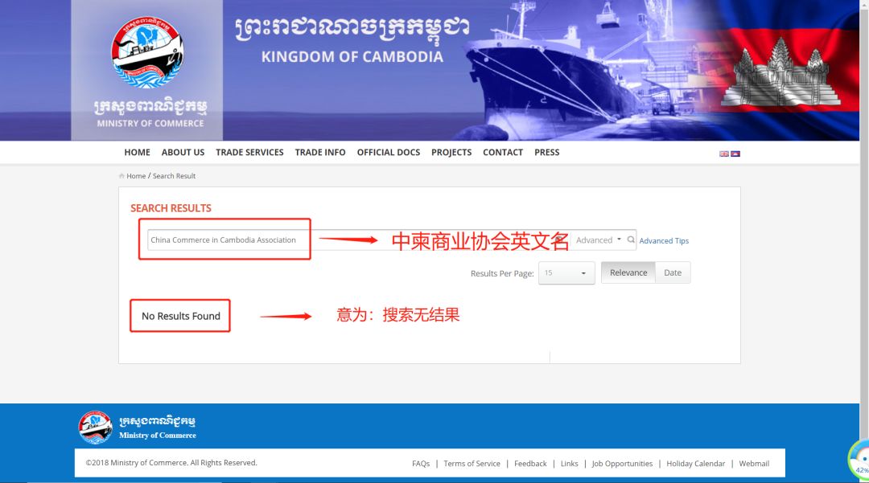This screenshot has width=869, height=483.
Task: Select Relevance sorting for search results
Action: (x=628, y=272)
